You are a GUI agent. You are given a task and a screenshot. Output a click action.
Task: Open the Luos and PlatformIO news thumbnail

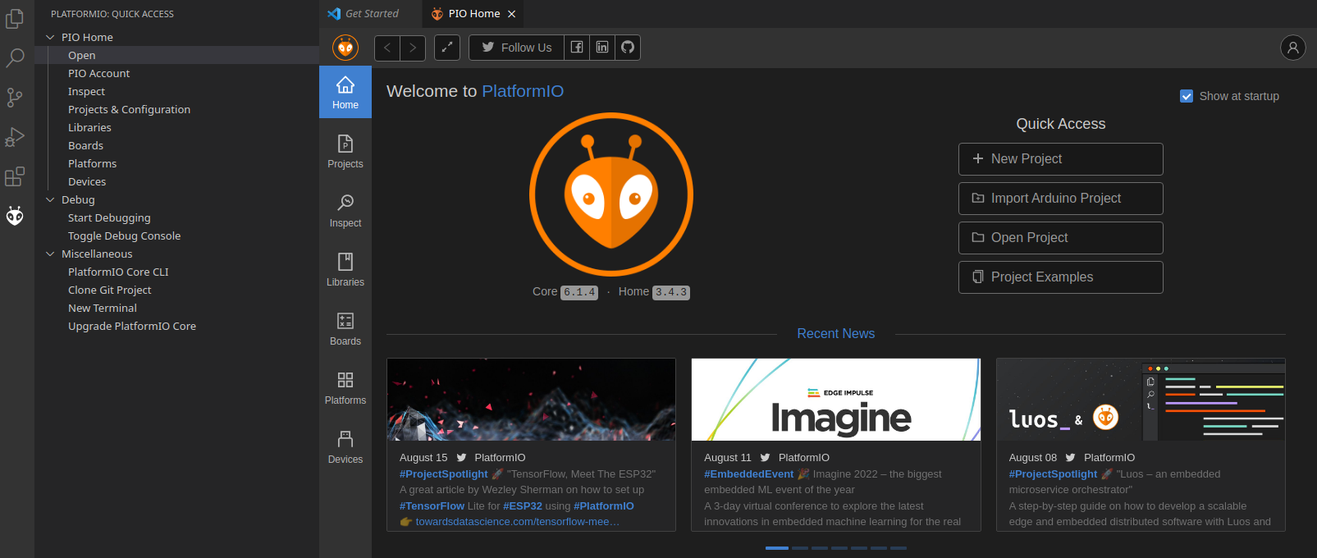pyautogui.click(x=1141, y=400)
